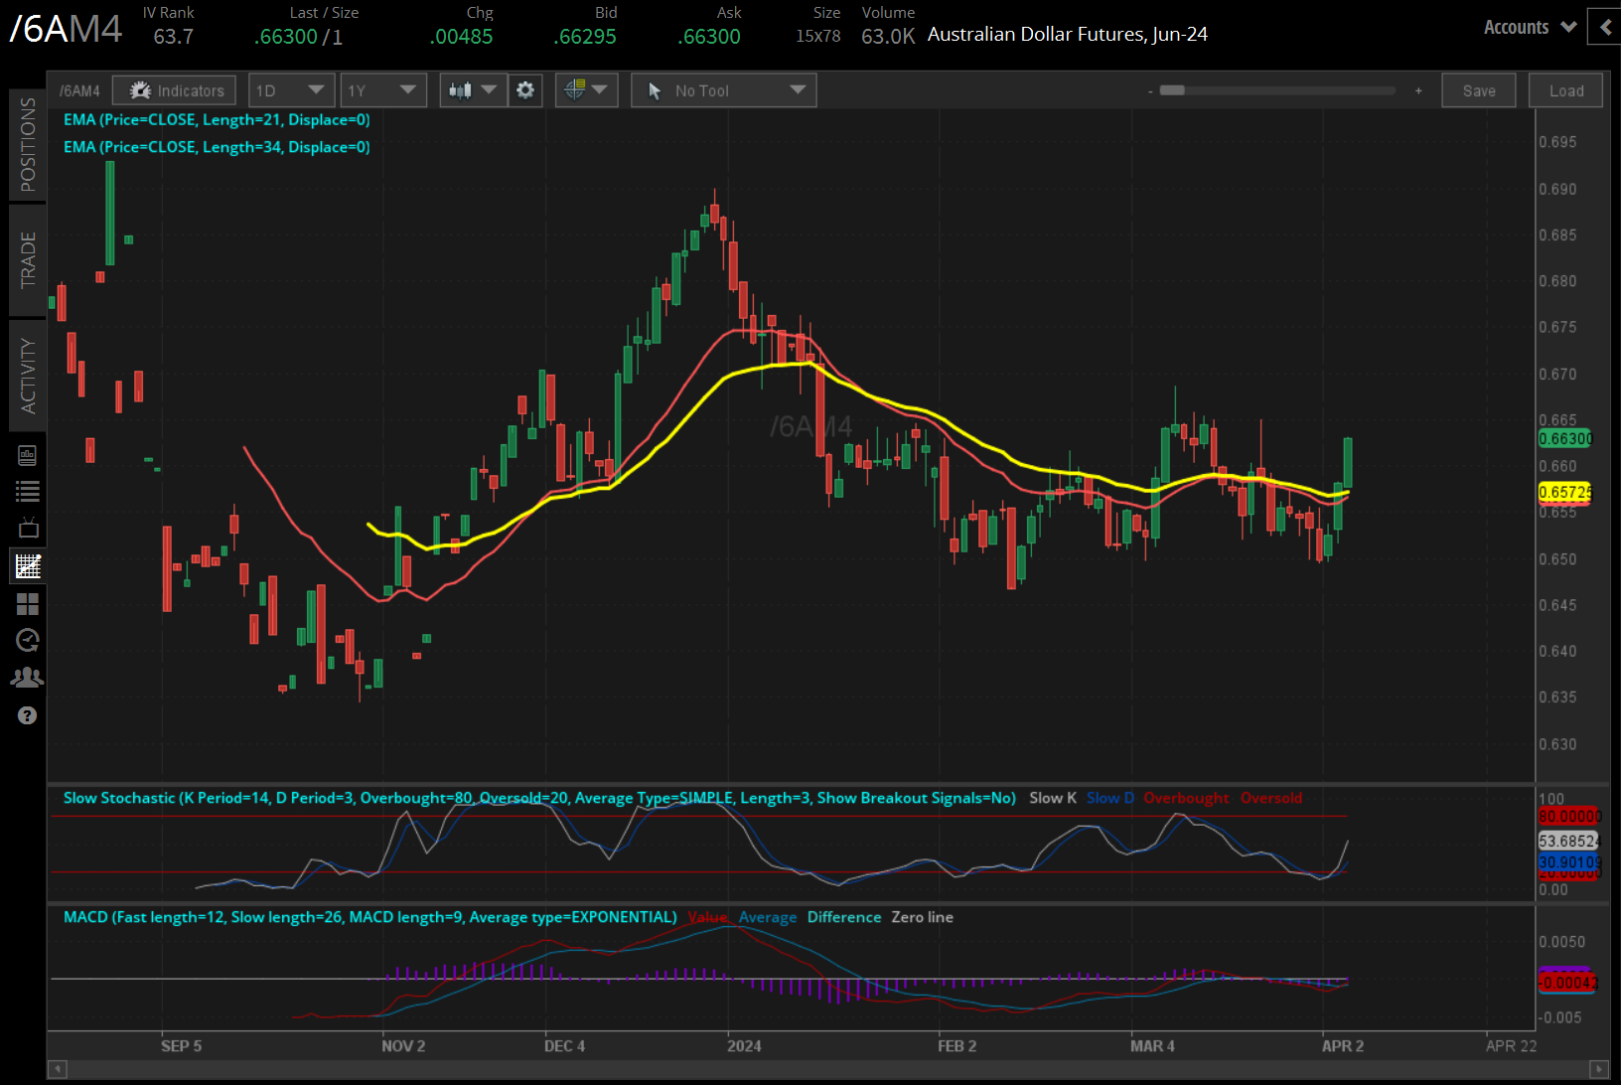Open the chat rooms people icon

click(28, 678)
